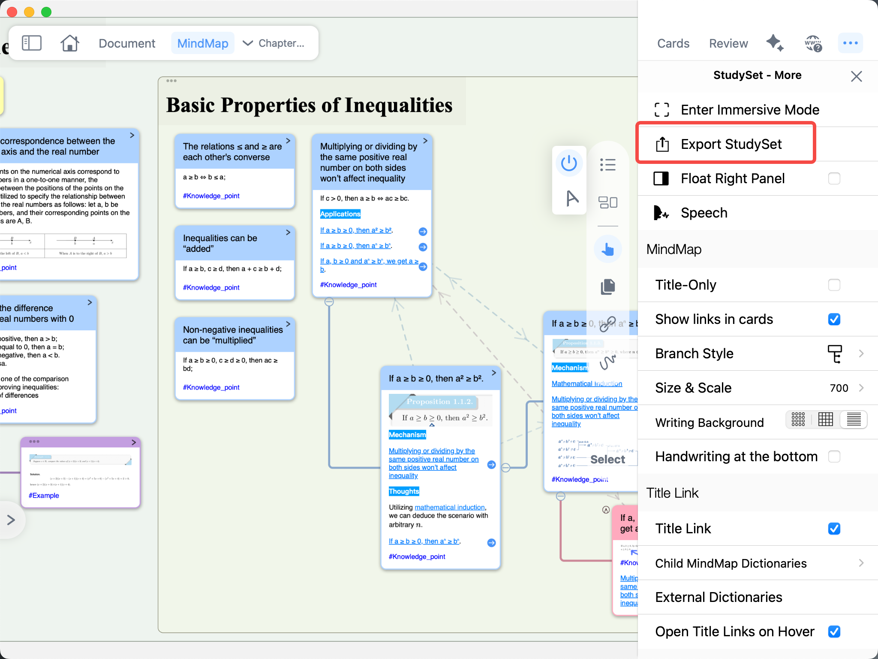The height and width of the screenshot is (659, 878).
Task: Uncheck Show links in cards
Action: [834, 319]
